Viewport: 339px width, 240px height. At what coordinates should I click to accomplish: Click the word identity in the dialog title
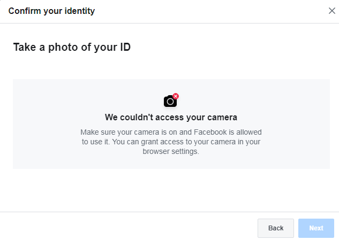click(80, 11)
